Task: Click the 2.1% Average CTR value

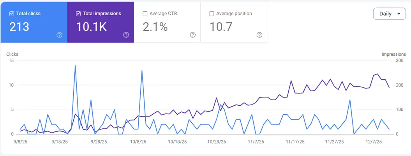Action: (155, 27)
